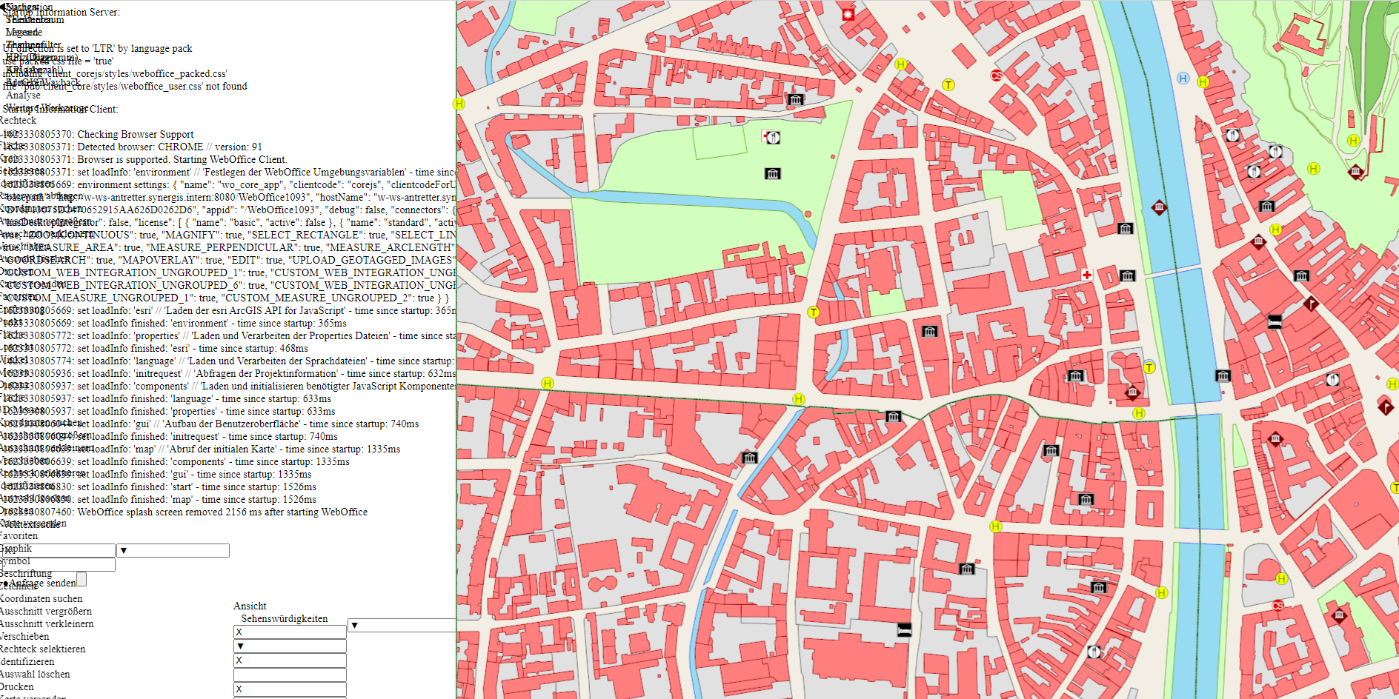Screen dimensions: 1399x699
Task: Click the red cross first-aid icon
Action: (1086, 275)
